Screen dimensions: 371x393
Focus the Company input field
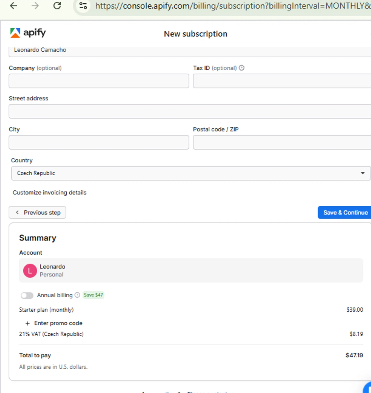[x=99, y=81]
